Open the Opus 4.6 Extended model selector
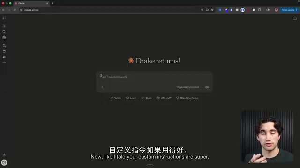The image size is (300, 168). 188,87
